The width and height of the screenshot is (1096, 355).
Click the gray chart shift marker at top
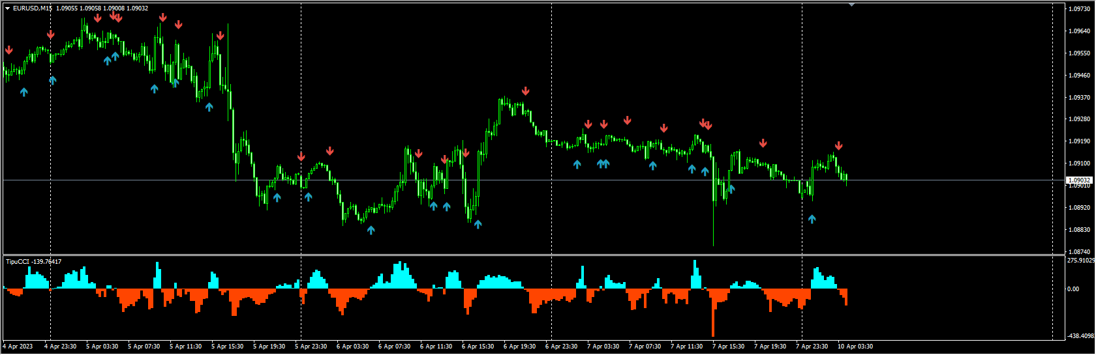(x=851, y=5)
